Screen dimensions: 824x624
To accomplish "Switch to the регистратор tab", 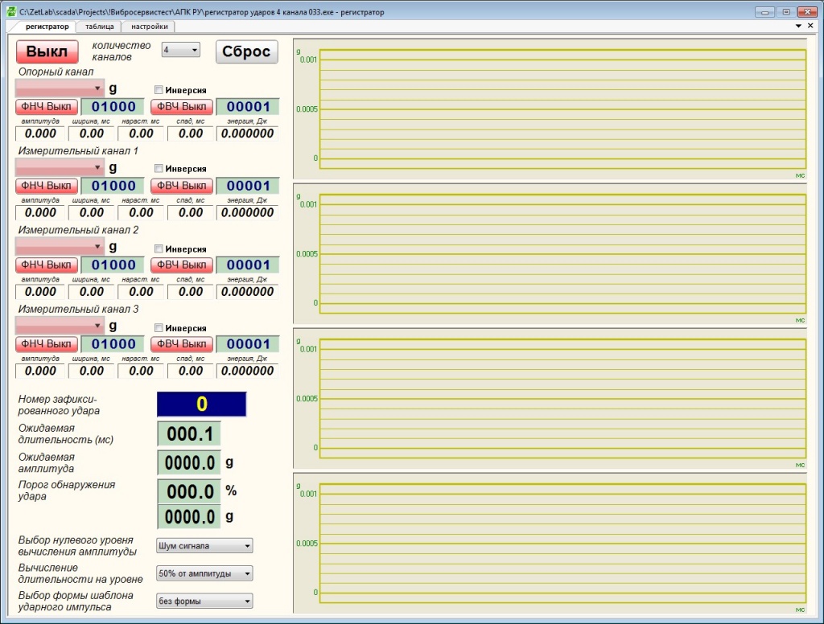I will [x=47, y=27].
